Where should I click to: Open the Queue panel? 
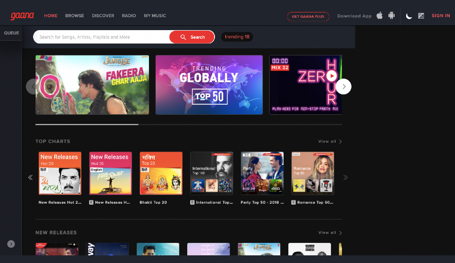[11, 33]
